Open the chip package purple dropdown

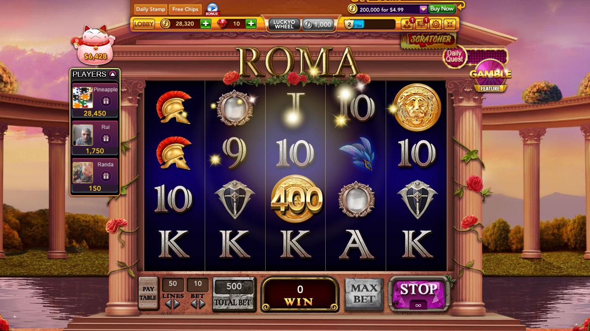pos(423,9)
